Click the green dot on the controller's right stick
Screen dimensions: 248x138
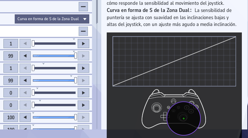[184, 119]
